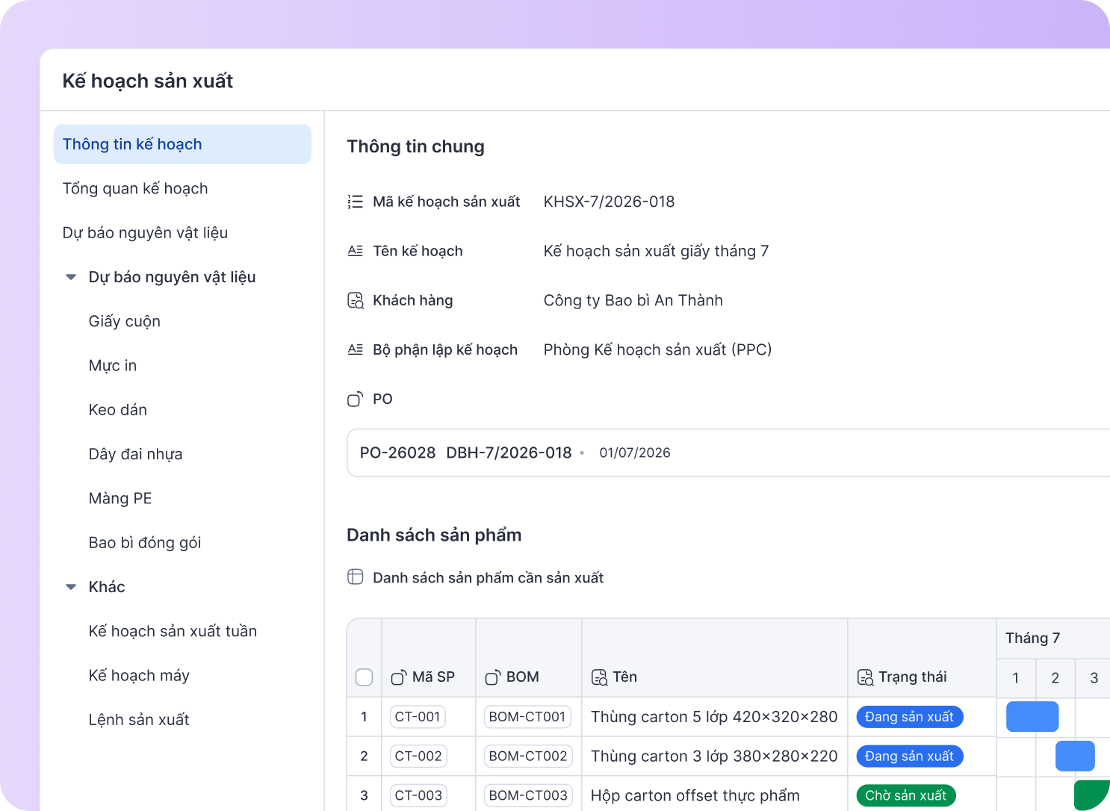Click the Đang sản xuất badge of row 1

point(909,717)
